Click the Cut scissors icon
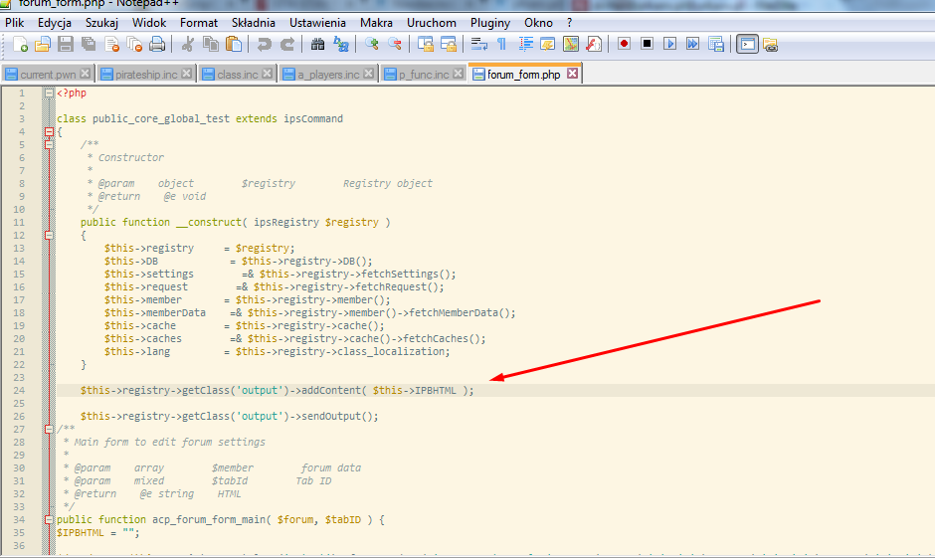 tap(187, 44)
